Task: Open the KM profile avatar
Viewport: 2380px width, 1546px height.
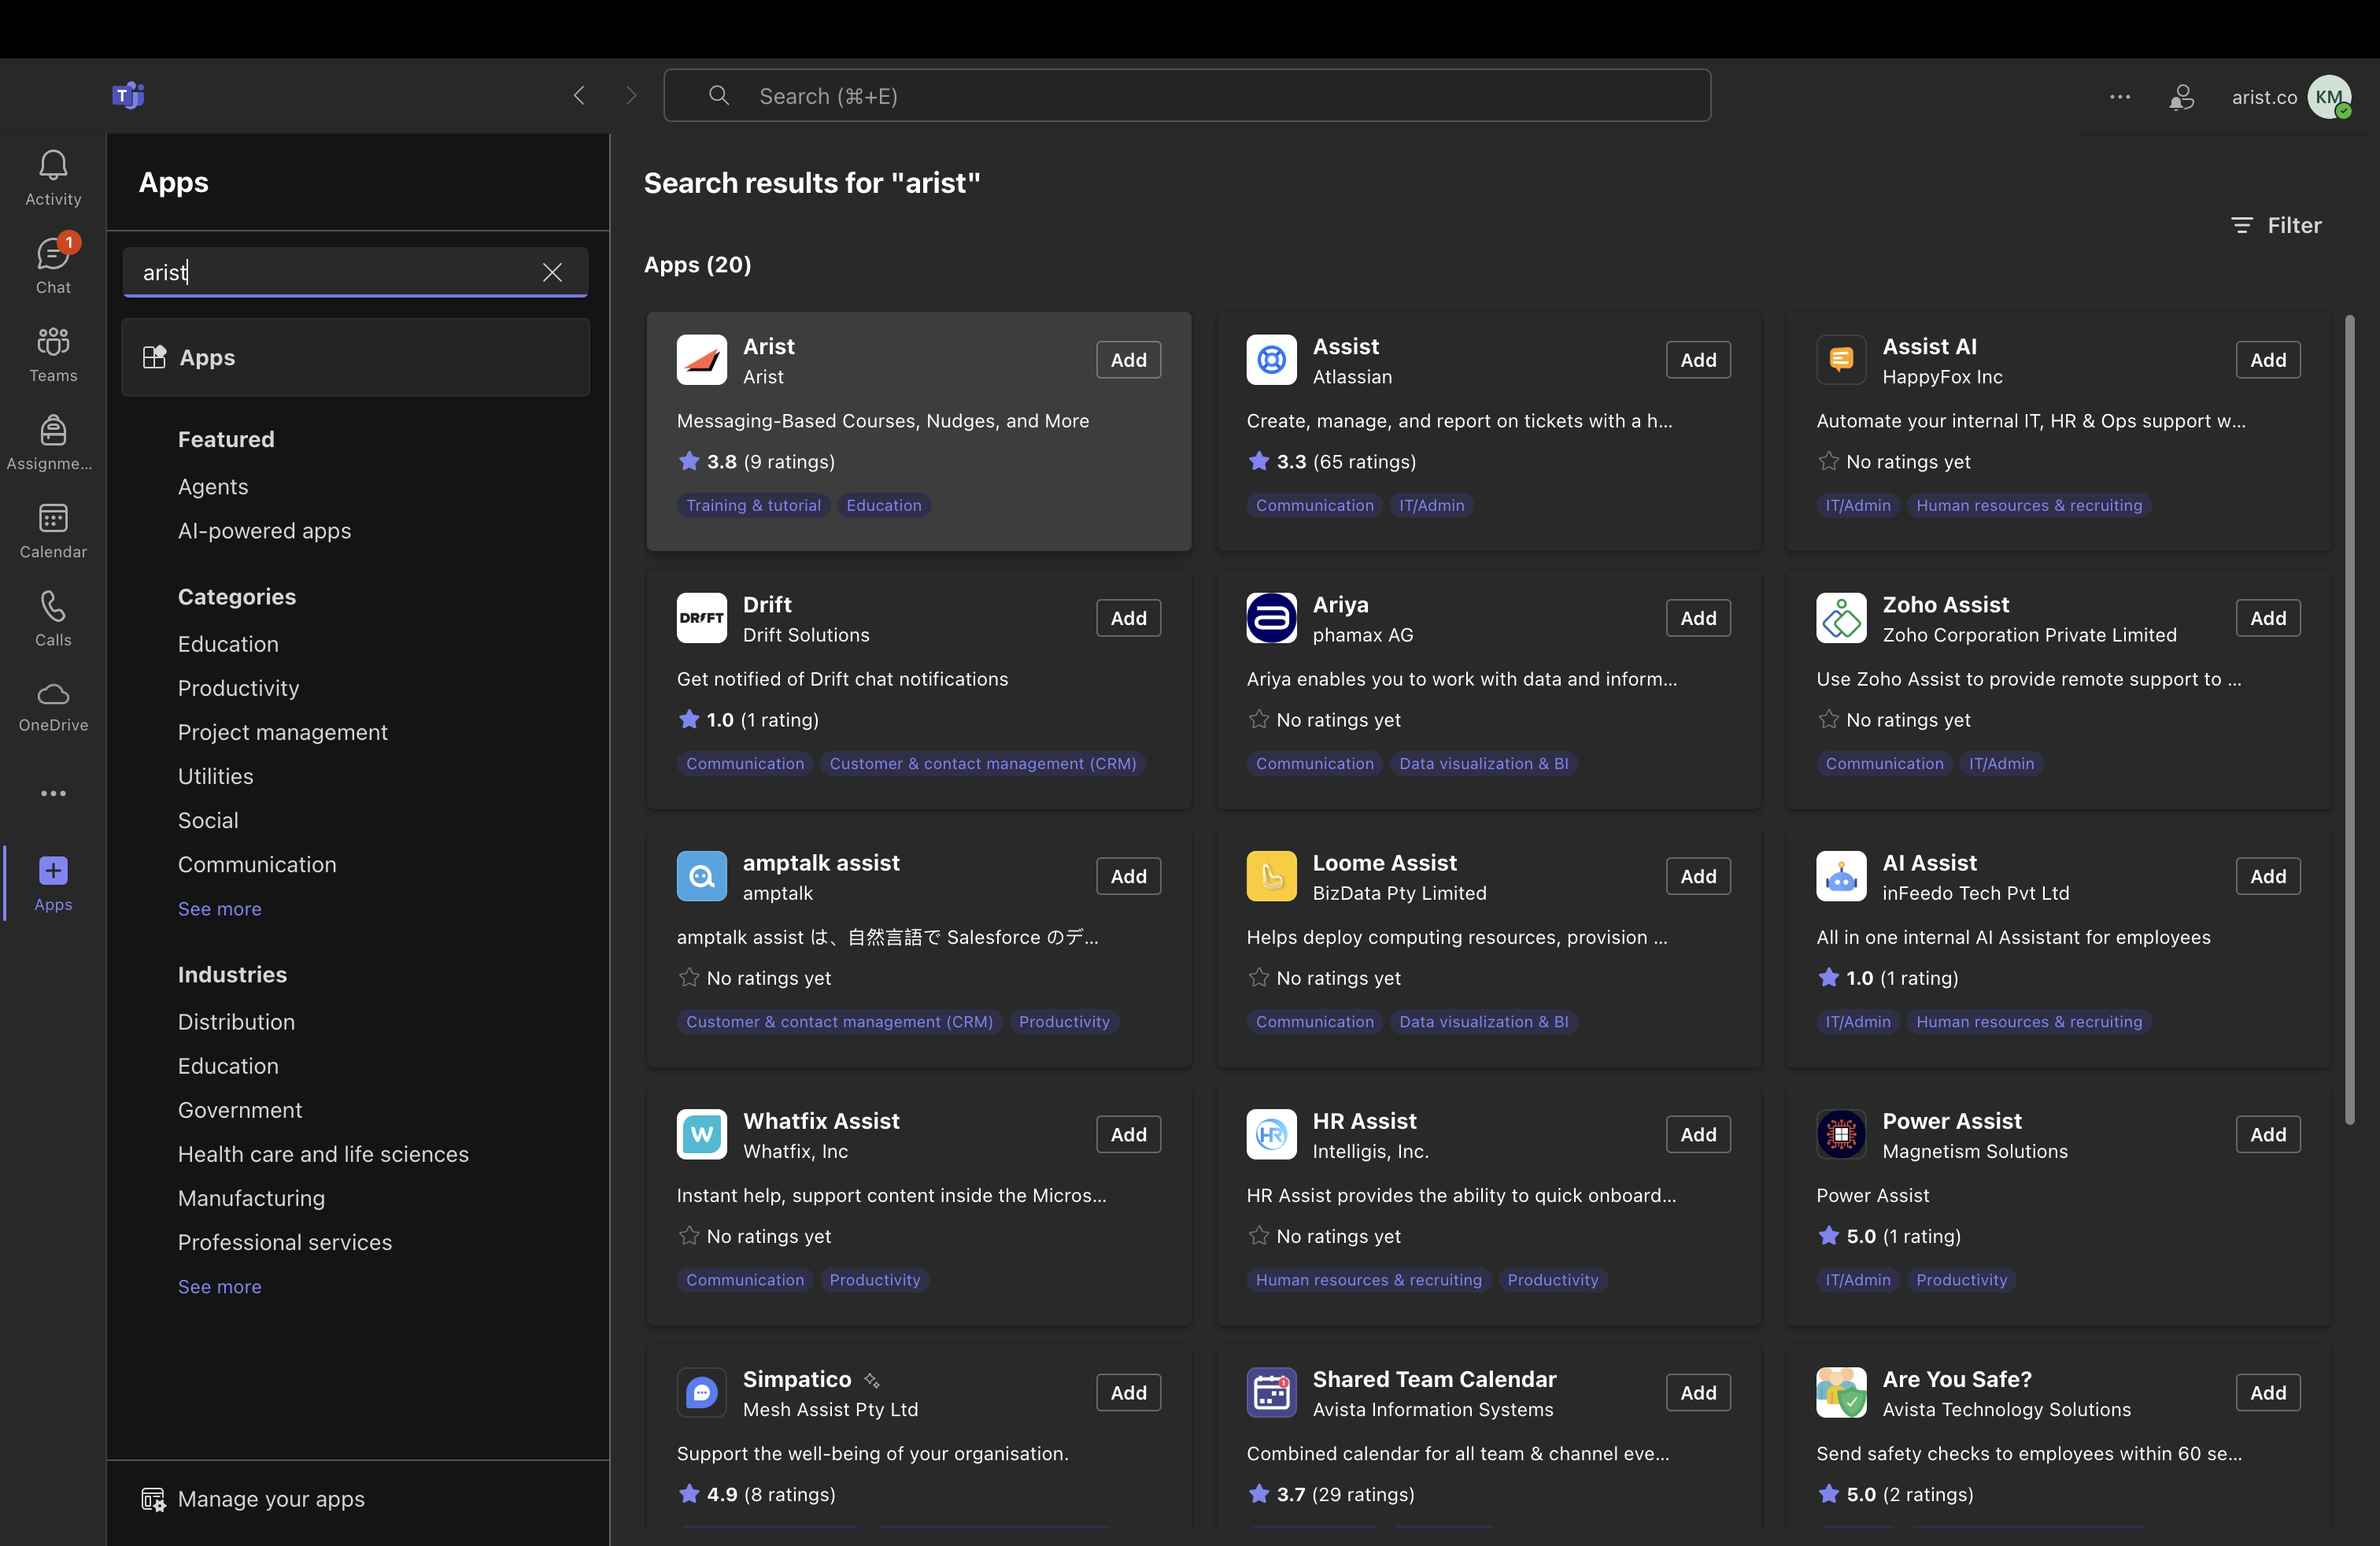Action: point(2329,96)
